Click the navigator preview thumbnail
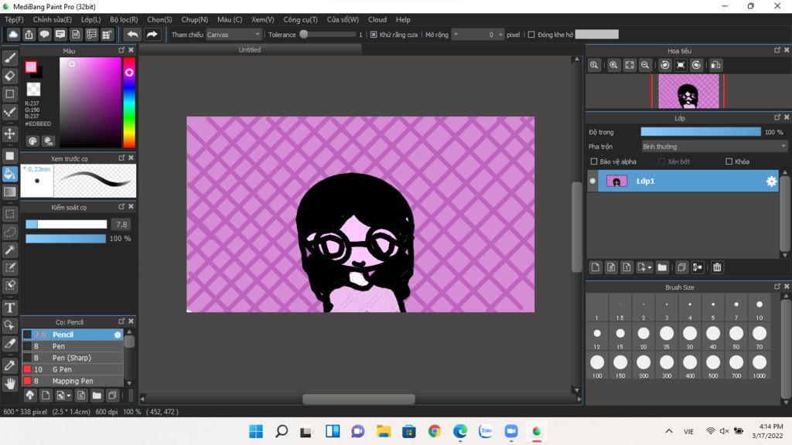 pos(688,91)
